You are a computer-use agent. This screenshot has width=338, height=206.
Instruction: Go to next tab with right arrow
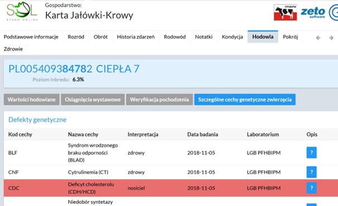pyautogui.click(x=331, y=38)
